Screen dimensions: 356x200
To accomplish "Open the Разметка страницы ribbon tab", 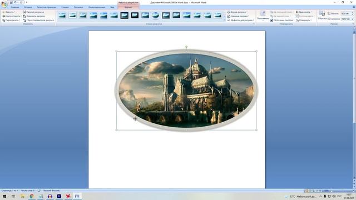I will 46,7.
